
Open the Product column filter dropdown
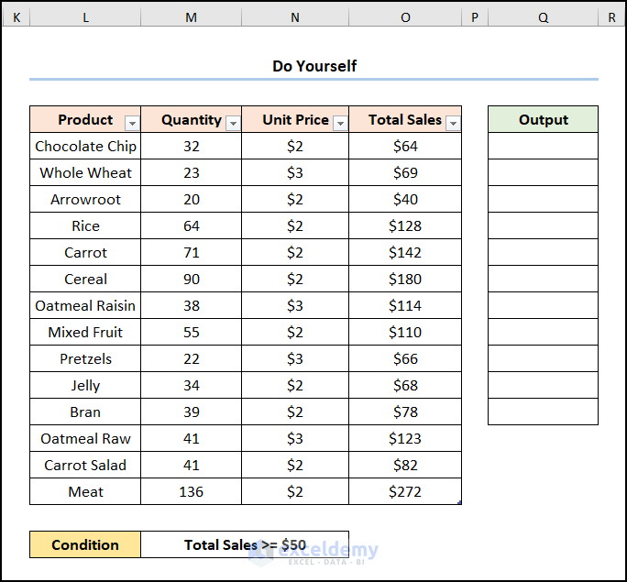132,124
